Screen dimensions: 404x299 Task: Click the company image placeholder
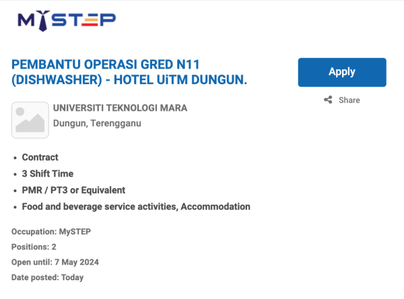pos(30,120)
